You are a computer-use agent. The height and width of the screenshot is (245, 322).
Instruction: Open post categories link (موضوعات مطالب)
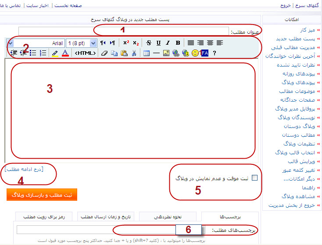tap(297, 91)
